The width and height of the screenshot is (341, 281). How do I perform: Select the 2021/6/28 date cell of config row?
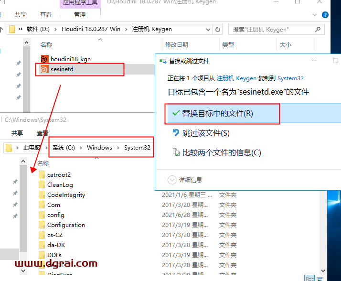coord(185,215)
